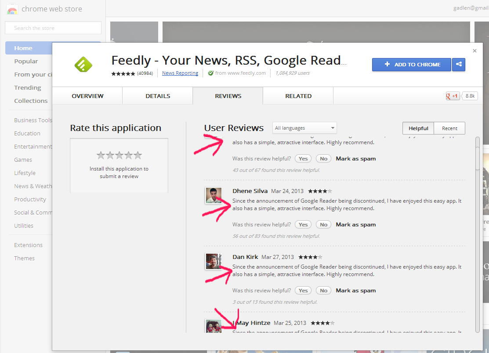Open Dhene Silva's profile photo
Image resolution: width=489 pixels, height=353 pixels.
[214, 195]
